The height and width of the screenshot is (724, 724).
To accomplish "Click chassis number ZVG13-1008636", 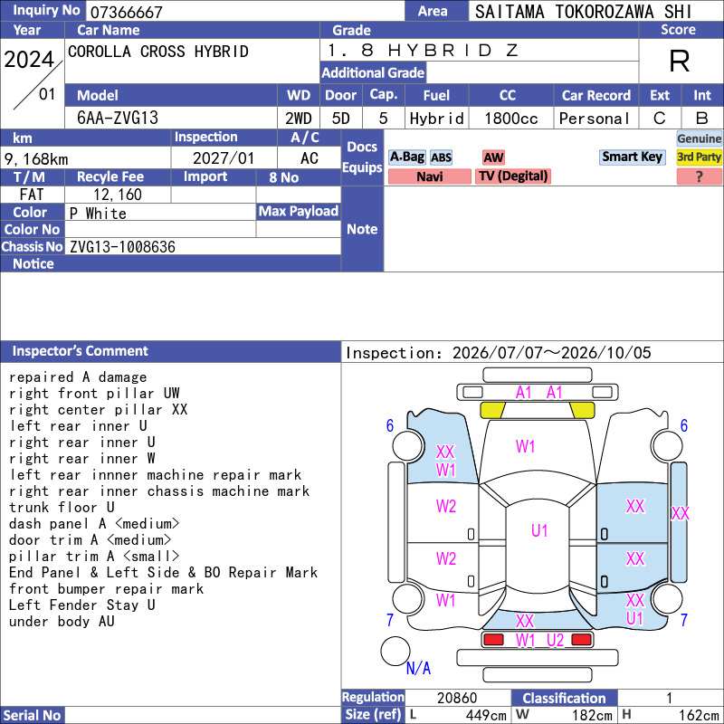I will pos(122,247).
